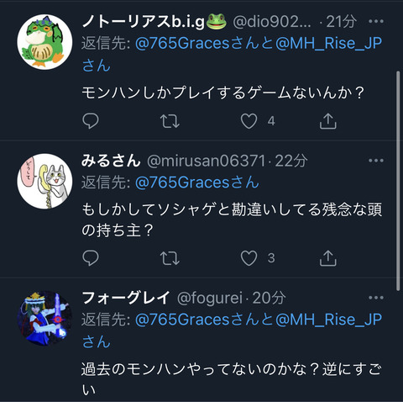Image resolution: width=403 pixels, height=402 pixels.
Task: Open more options for ノトーリアスb.i.g tweet
Action: 376,21
